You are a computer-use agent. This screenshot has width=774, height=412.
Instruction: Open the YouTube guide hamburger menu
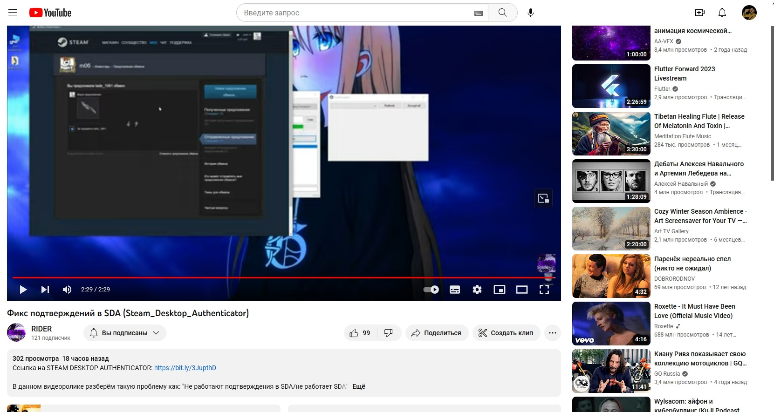pos(13,13)
